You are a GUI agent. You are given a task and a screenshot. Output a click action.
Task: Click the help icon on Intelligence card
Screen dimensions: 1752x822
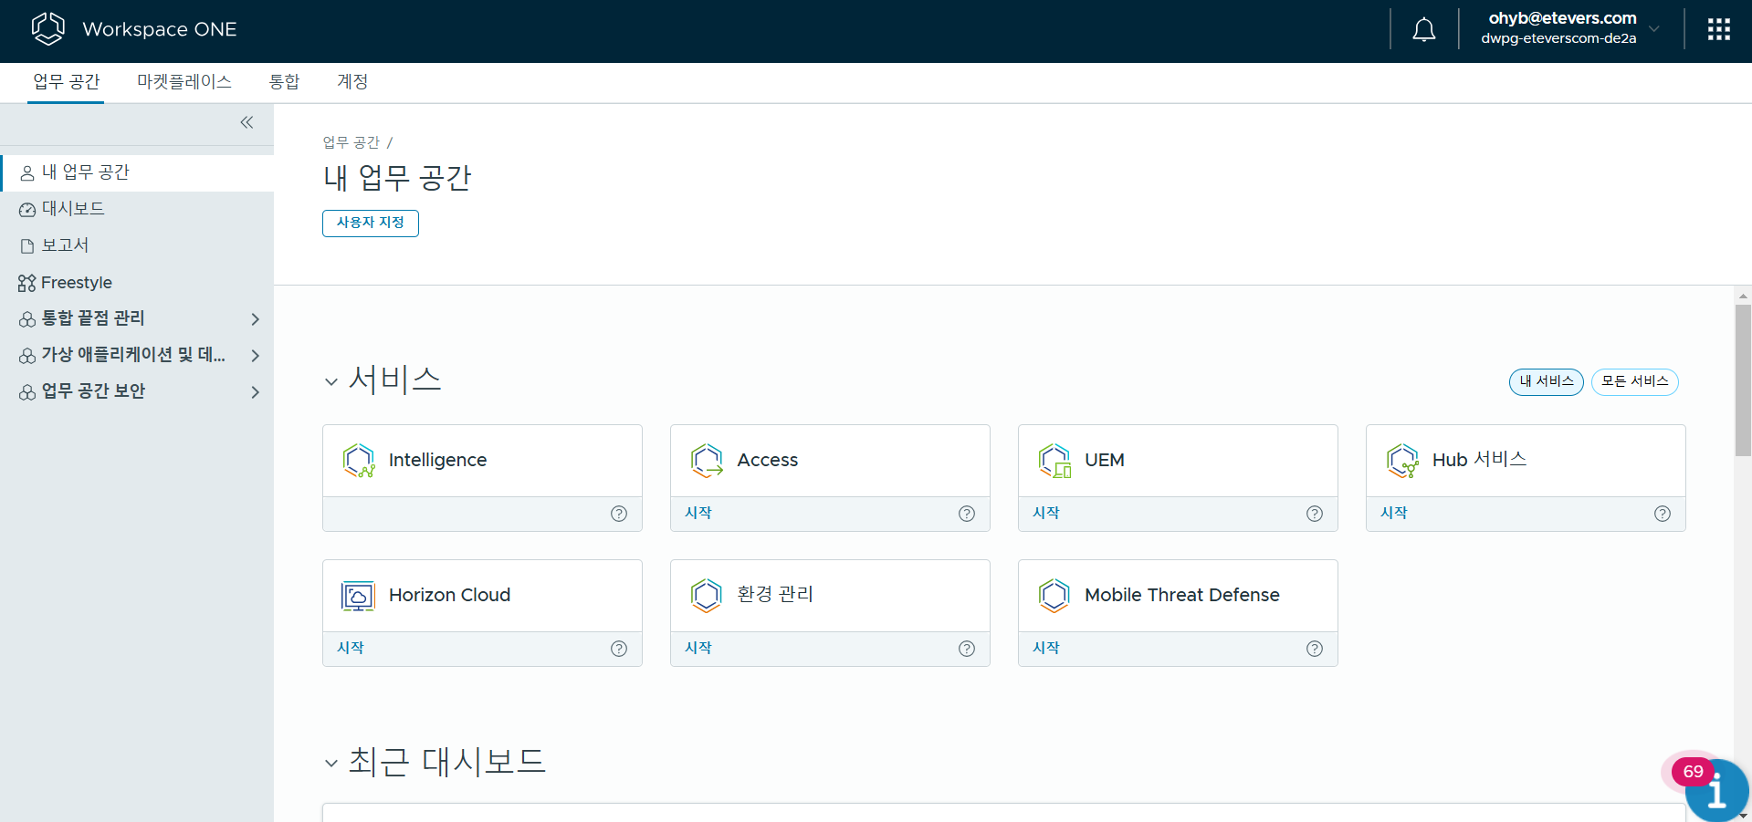point(619,514)
